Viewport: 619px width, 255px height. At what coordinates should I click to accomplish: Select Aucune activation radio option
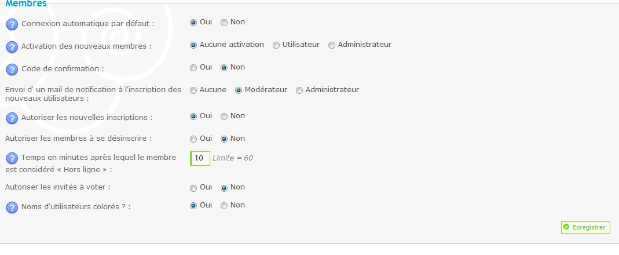coord(193,45)
